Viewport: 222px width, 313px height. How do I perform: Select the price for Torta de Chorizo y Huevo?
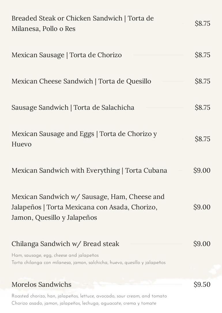point(202,139)
